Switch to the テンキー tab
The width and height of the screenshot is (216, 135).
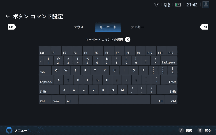137,27
